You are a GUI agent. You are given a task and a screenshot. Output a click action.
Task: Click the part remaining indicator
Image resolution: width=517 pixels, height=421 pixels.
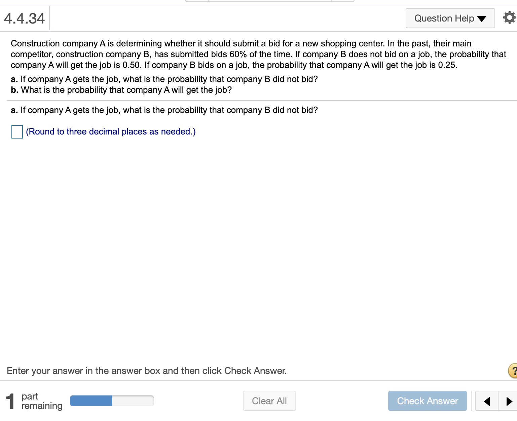click(x=34, y=401)
